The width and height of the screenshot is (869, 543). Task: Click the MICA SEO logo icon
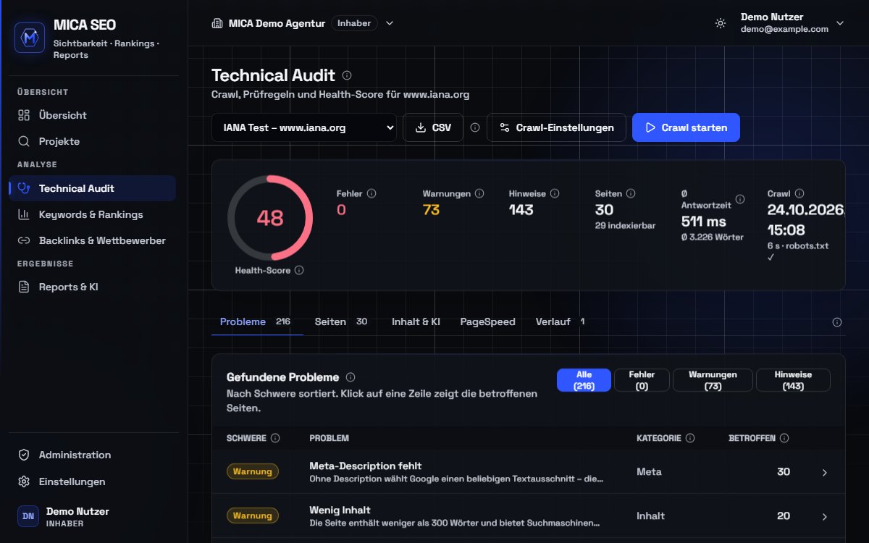pos(30,38)
